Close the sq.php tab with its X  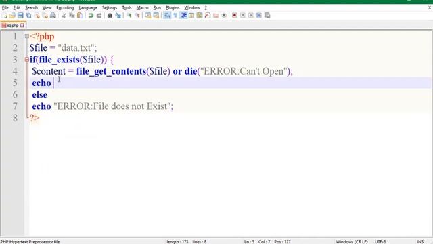pyautogui.click(x=22, y=26)
